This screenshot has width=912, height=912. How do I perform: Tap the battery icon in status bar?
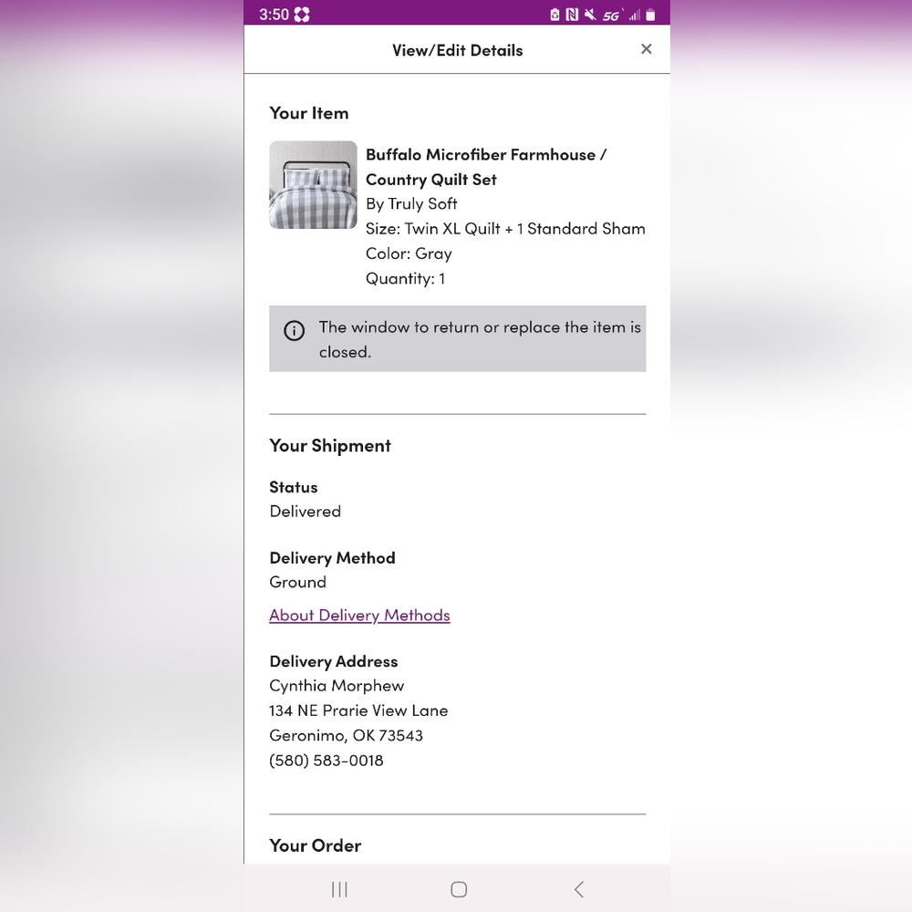click(x=650, y=15)
